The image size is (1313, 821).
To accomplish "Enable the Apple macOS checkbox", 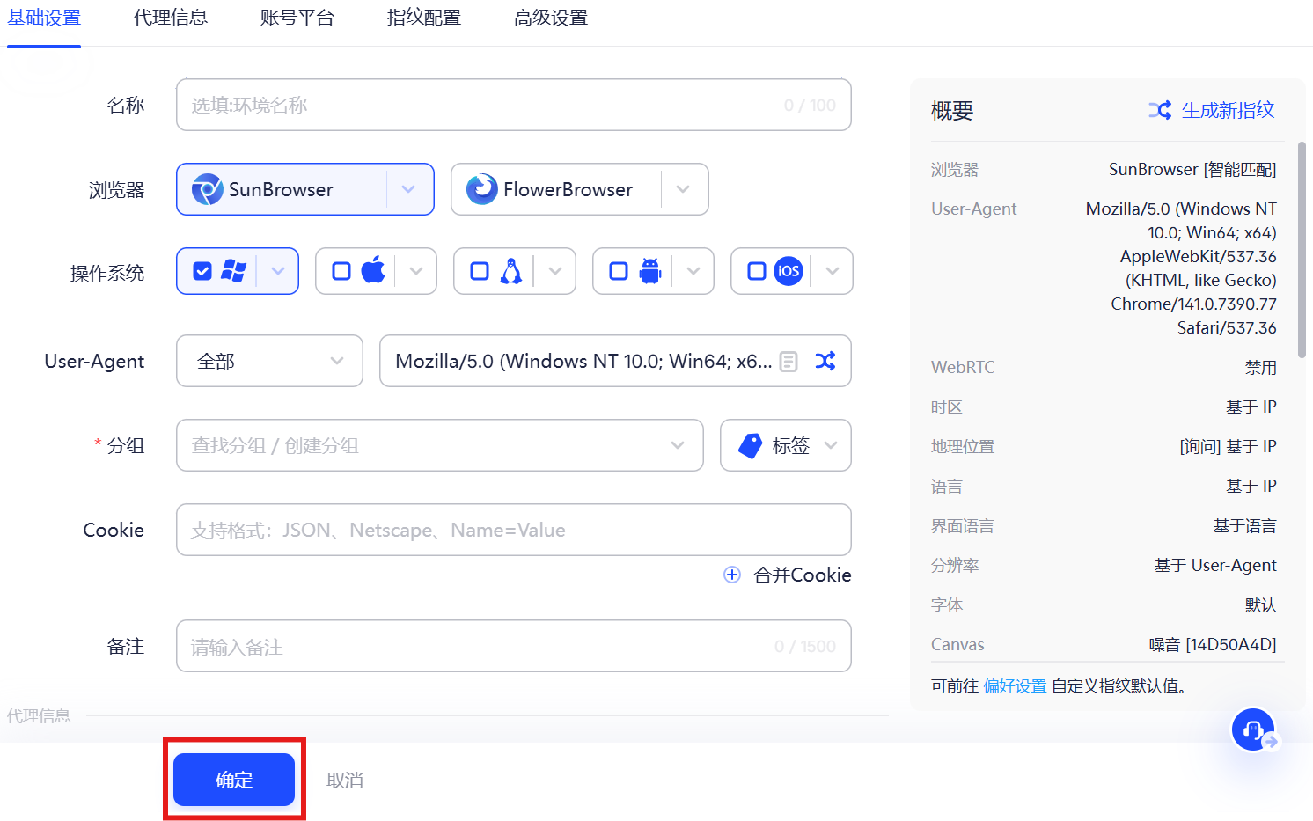I will [341, 271].
